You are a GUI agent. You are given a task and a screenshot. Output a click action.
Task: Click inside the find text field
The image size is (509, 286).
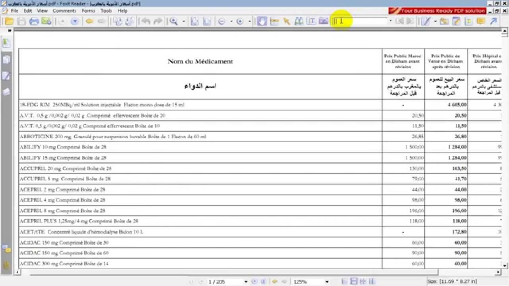[360, 21]
